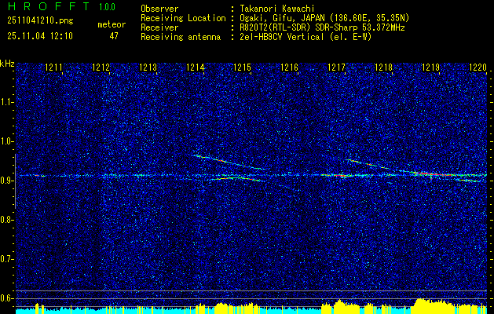The image size is (494, 314).
Task: Click the 1214 time marker
Action: pyautogui.click(x=196, y=67)
